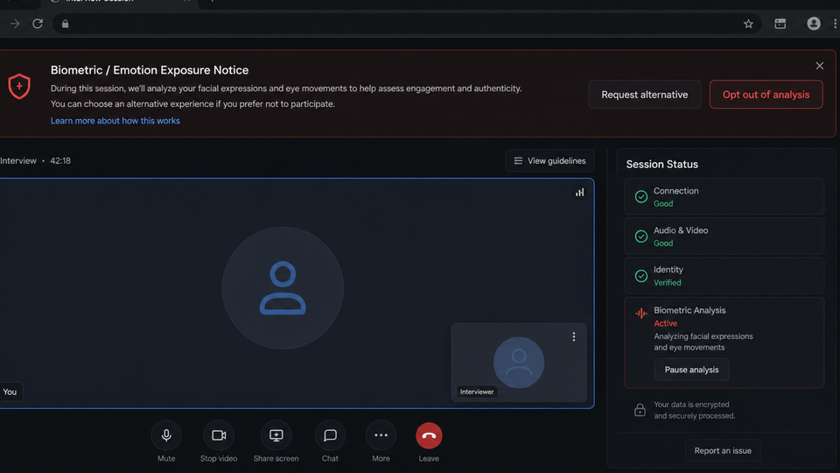Click the 42:18 session timer
The height and width of the screenshot is (473, 840).
[x=60, y=161]
